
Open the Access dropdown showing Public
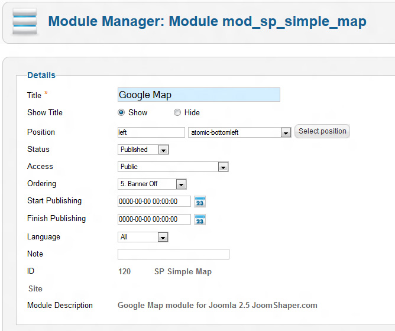[x=223, y=167]
